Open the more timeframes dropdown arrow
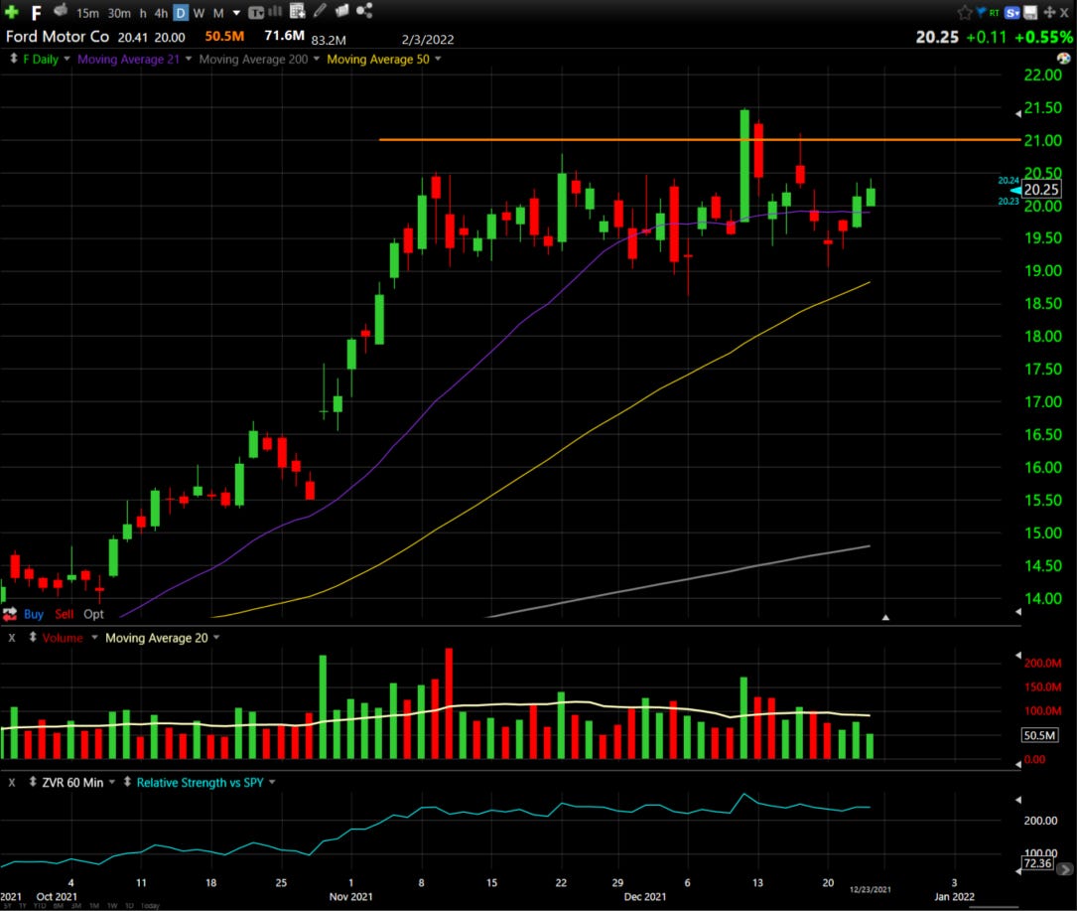This screenshot has width=1077, height=911. tap(236, 13)
